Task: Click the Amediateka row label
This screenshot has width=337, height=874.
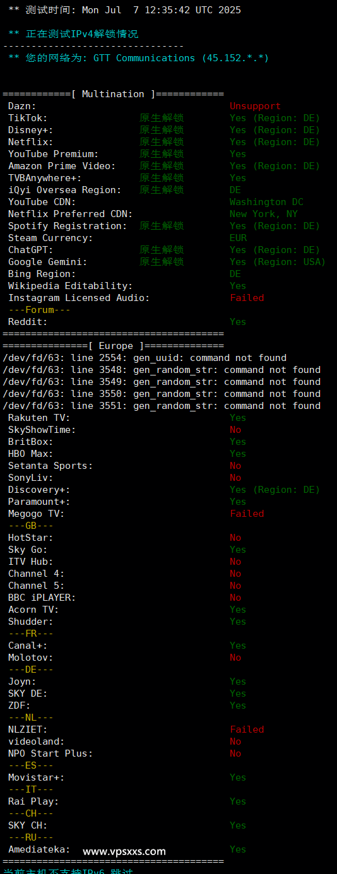Action: [39, 849]
